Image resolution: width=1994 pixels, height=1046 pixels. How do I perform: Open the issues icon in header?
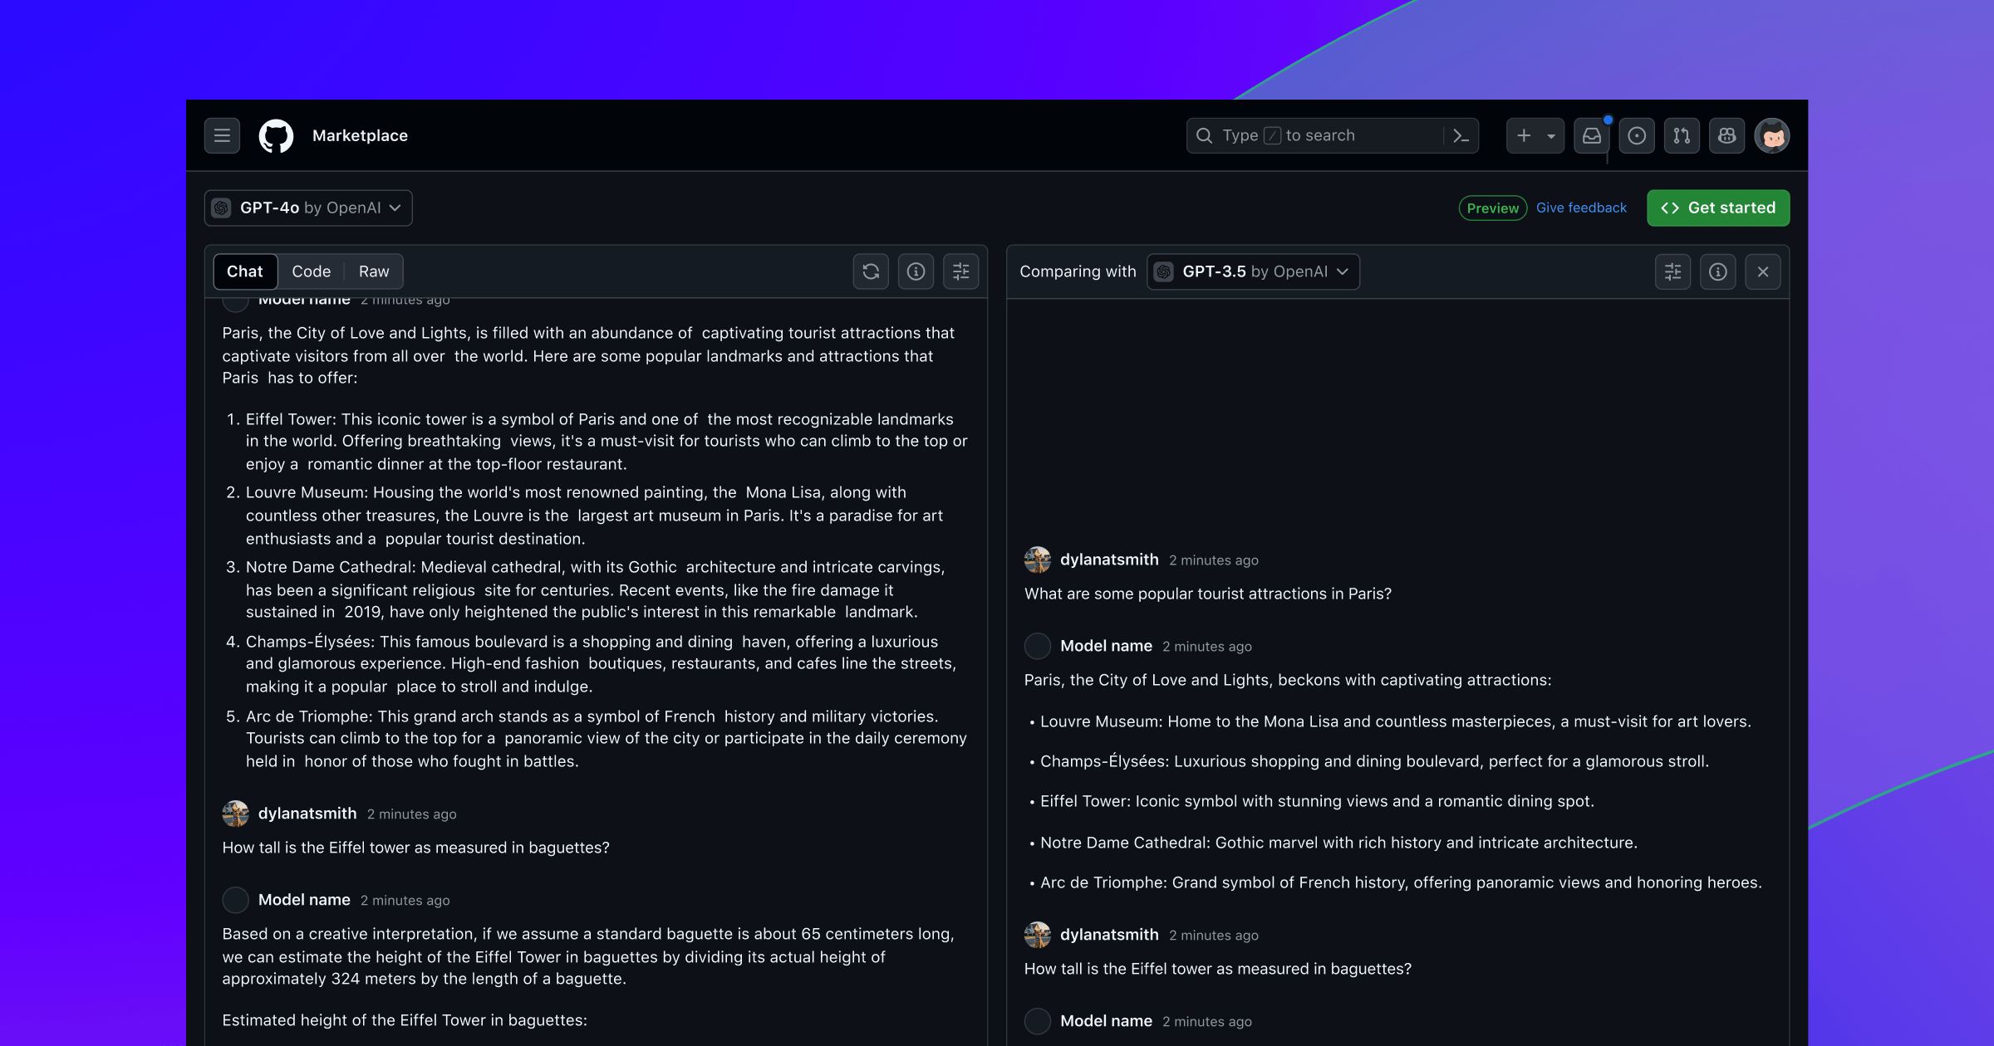point(1636,135)
